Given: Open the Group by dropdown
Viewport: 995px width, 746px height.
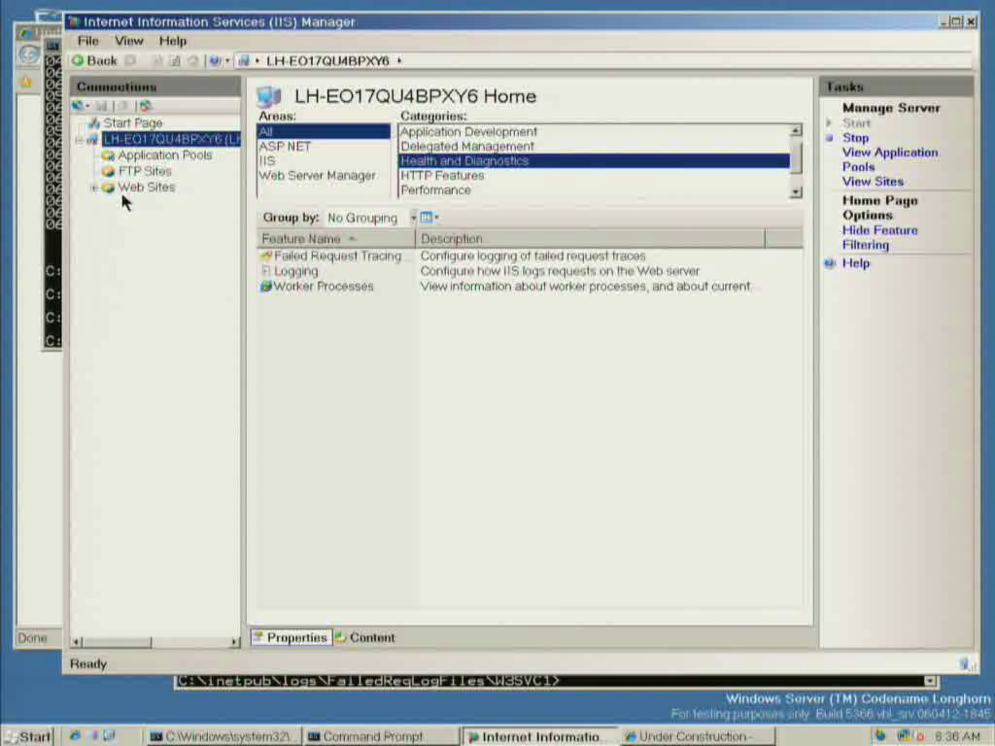Looking at the screenshot, I should tap(413, 218).
